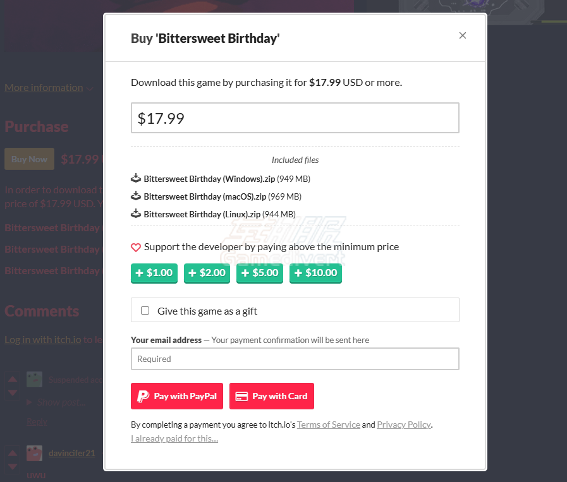Click the I already paid for this link
Image resolution: width=567 pixels, height=482 pixels.
(174, 438)
